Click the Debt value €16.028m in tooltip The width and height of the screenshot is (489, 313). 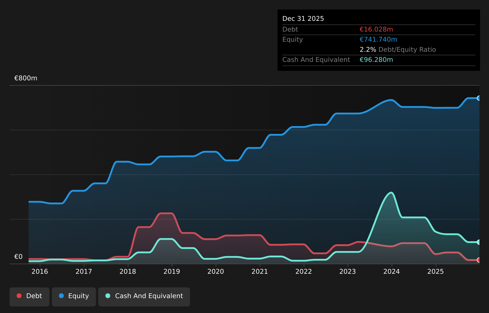[x=376, y=29]
